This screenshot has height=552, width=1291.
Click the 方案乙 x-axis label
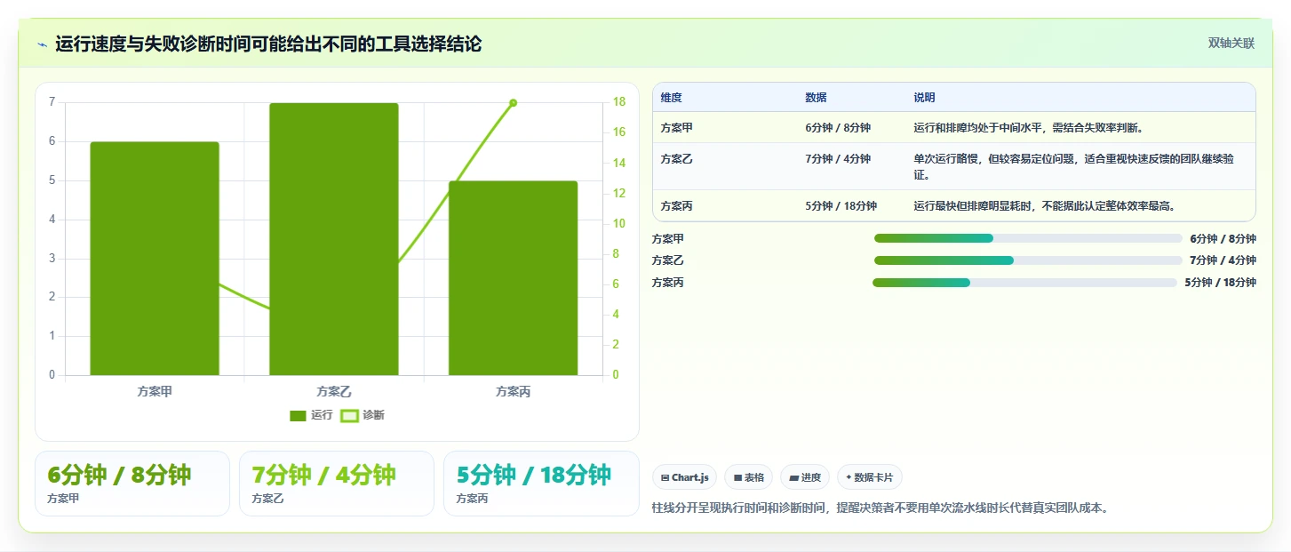tap(334, 391)
